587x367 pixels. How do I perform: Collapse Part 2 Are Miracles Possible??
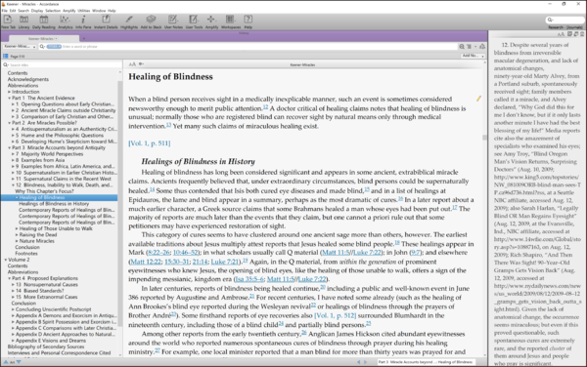(10, 123)
